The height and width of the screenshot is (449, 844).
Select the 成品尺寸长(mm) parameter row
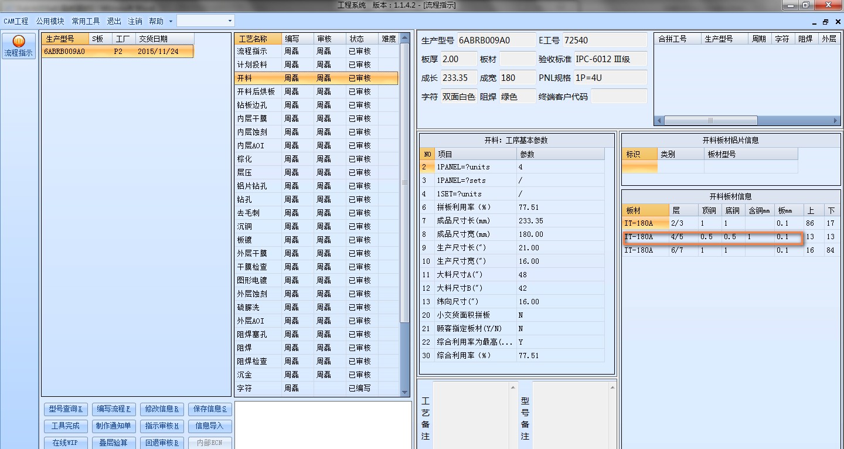click(x=512, y=221)
